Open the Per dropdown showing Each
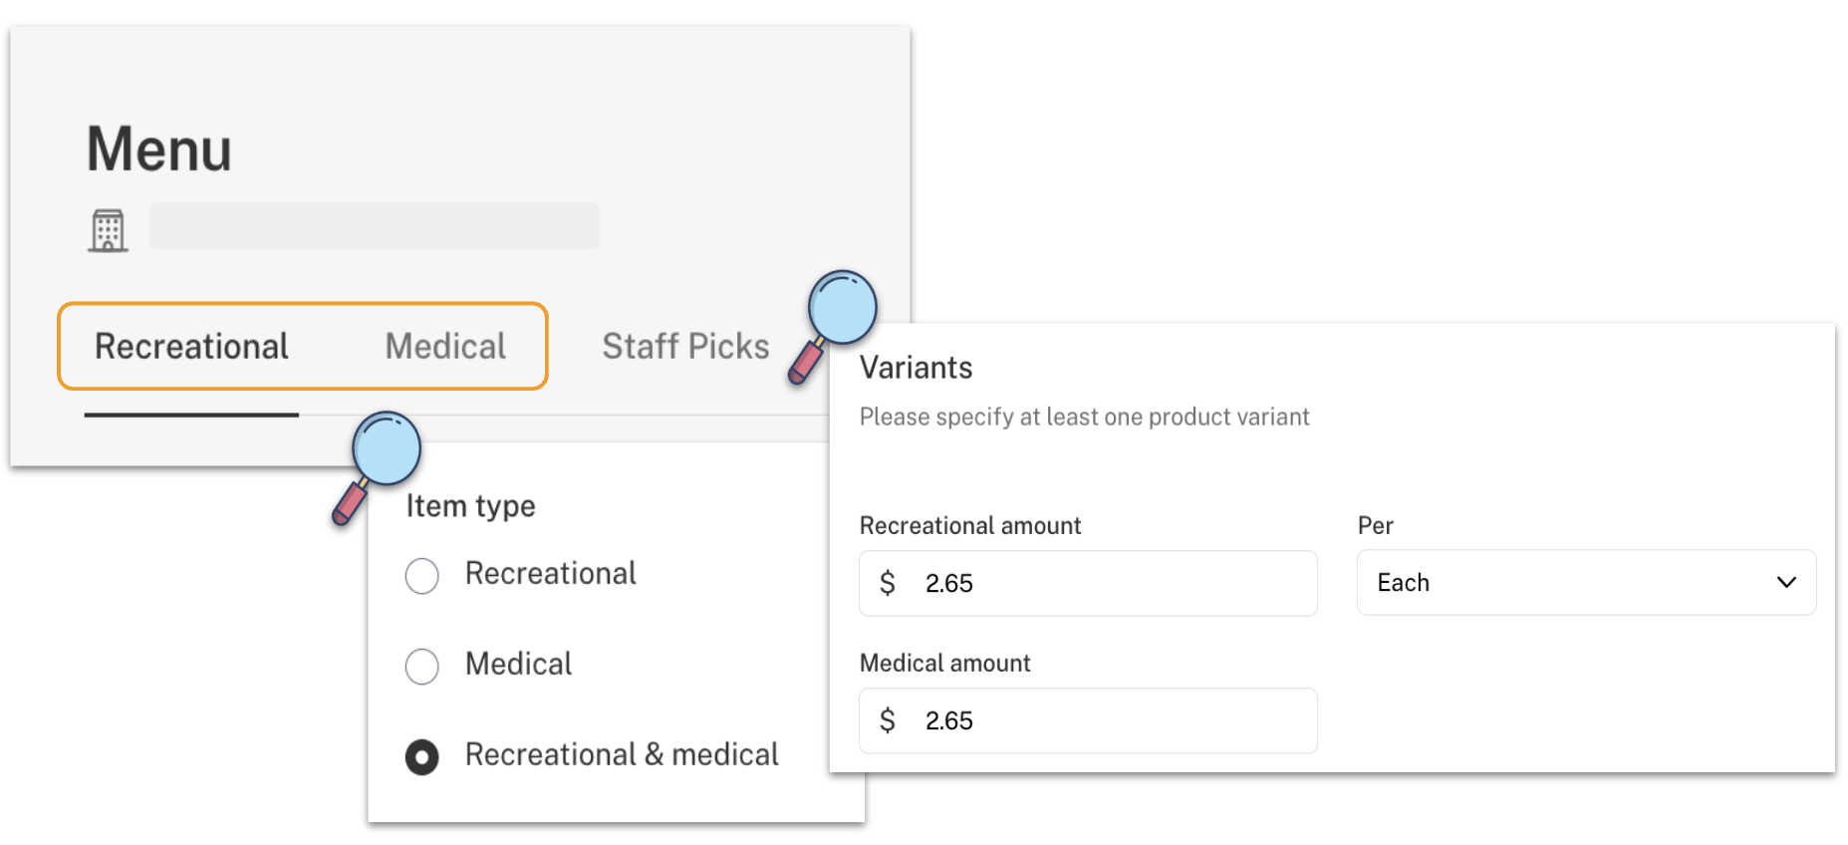This screenshot has height=845, width=1848. coord(1586,582)
